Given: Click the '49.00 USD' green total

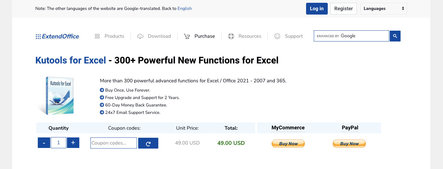Looking at the screenshot, I should [231, 143].
